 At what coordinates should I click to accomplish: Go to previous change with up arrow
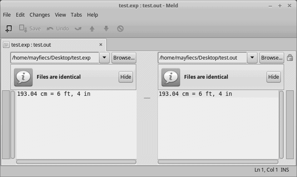(x=92, y=29)
